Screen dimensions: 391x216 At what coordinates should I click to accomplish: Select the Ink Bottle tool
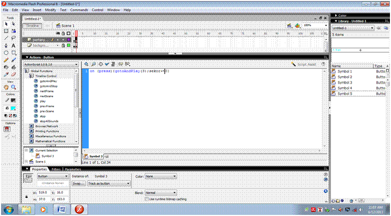pos(6,67)
